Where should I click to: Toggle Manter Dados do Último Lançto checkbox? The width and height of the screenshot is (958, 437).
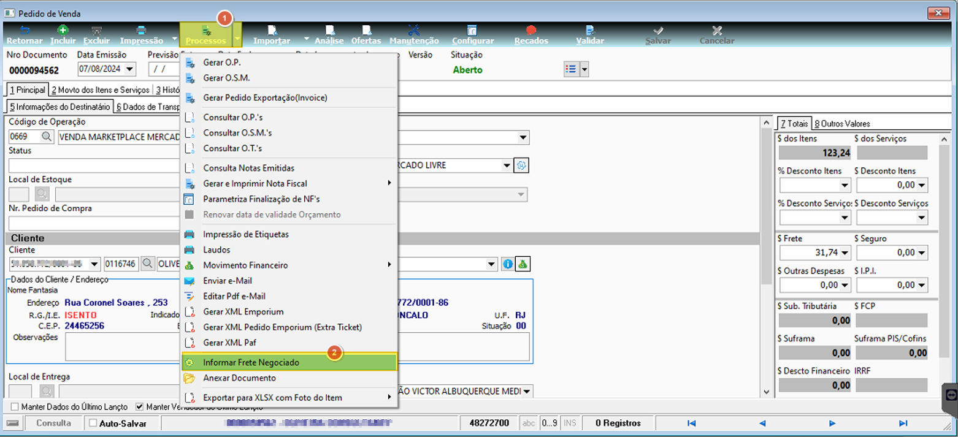(x=15, y=406)
